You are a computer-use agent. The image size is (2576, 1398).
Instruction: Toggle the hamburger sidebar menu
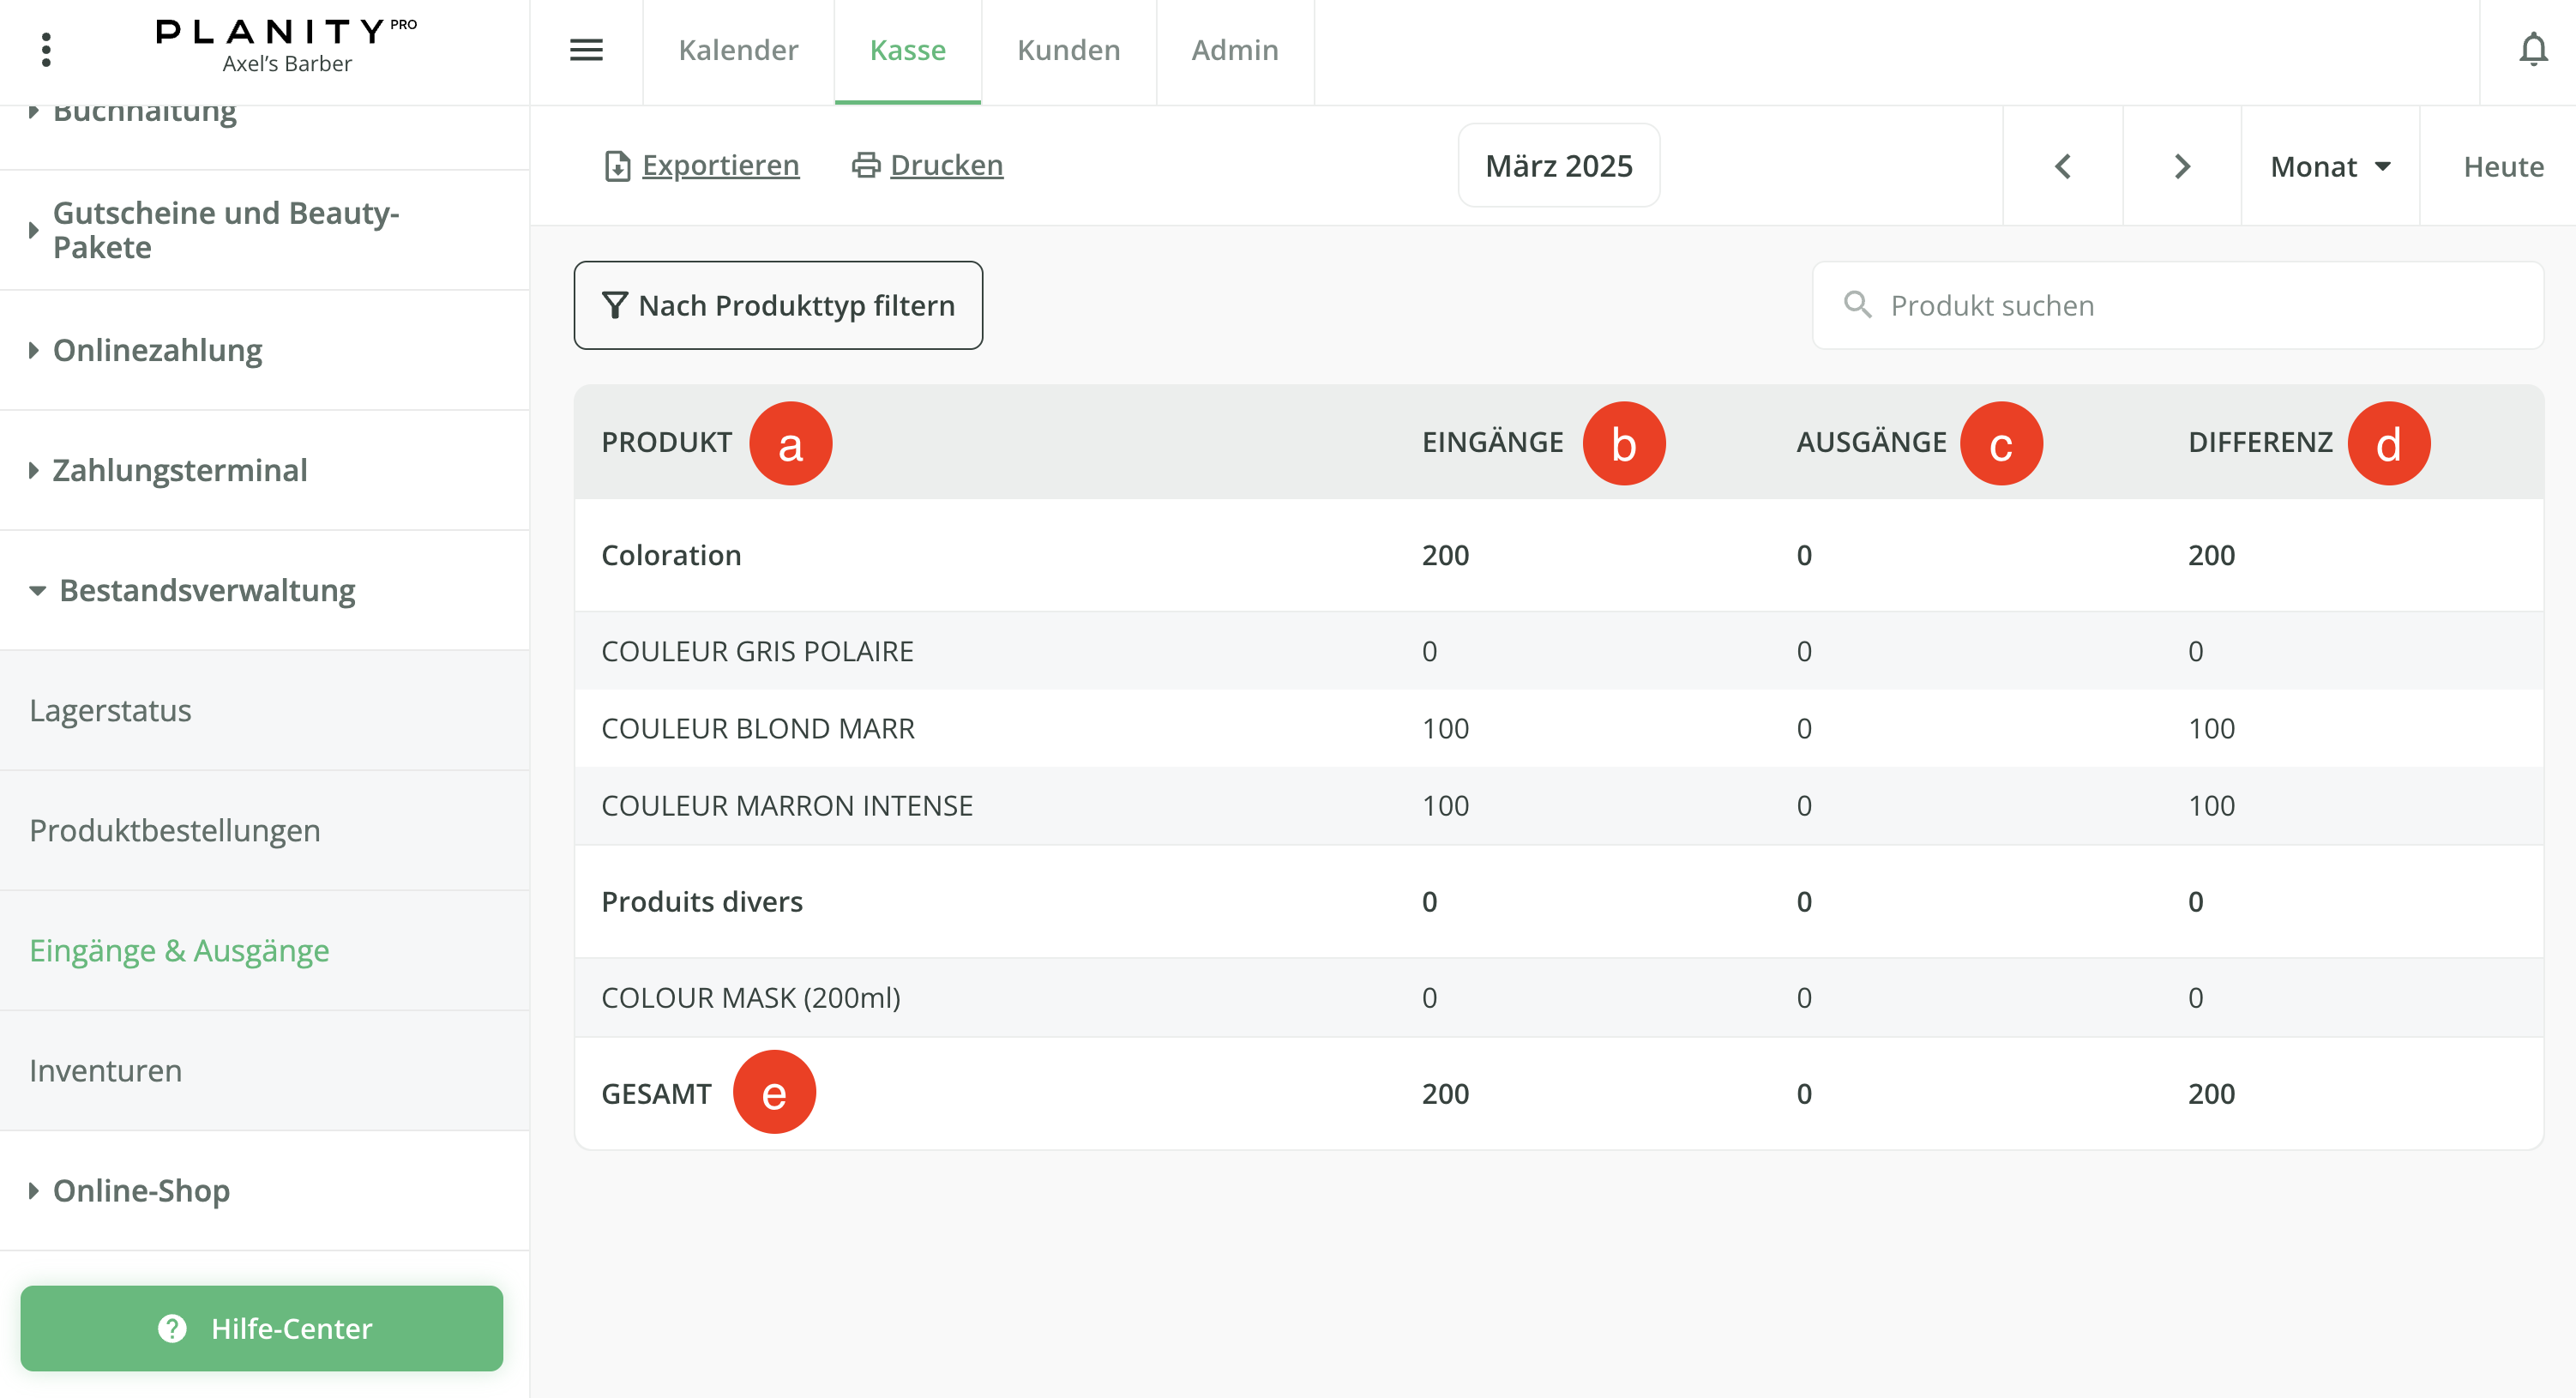(586, 50)
